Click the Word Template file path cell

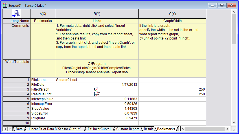(x=97, y=68)
